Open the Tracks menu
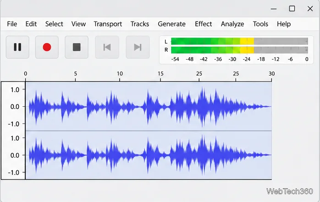The image size is (320, 202). click(140, 24)
